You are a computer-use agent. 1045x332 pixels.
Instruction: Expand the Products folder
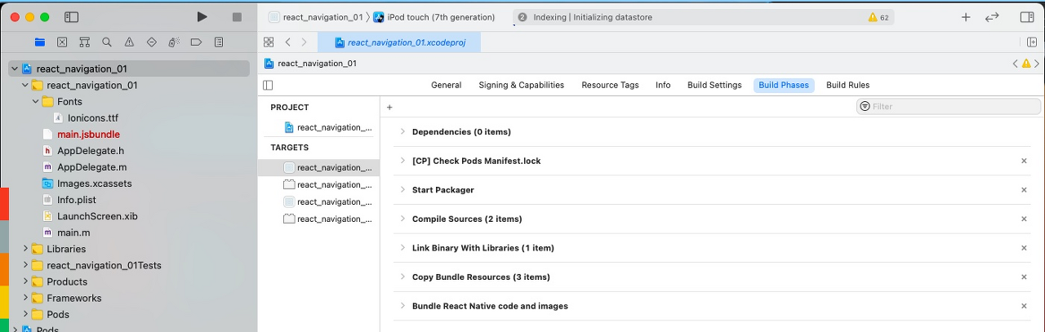coord(25,281)
